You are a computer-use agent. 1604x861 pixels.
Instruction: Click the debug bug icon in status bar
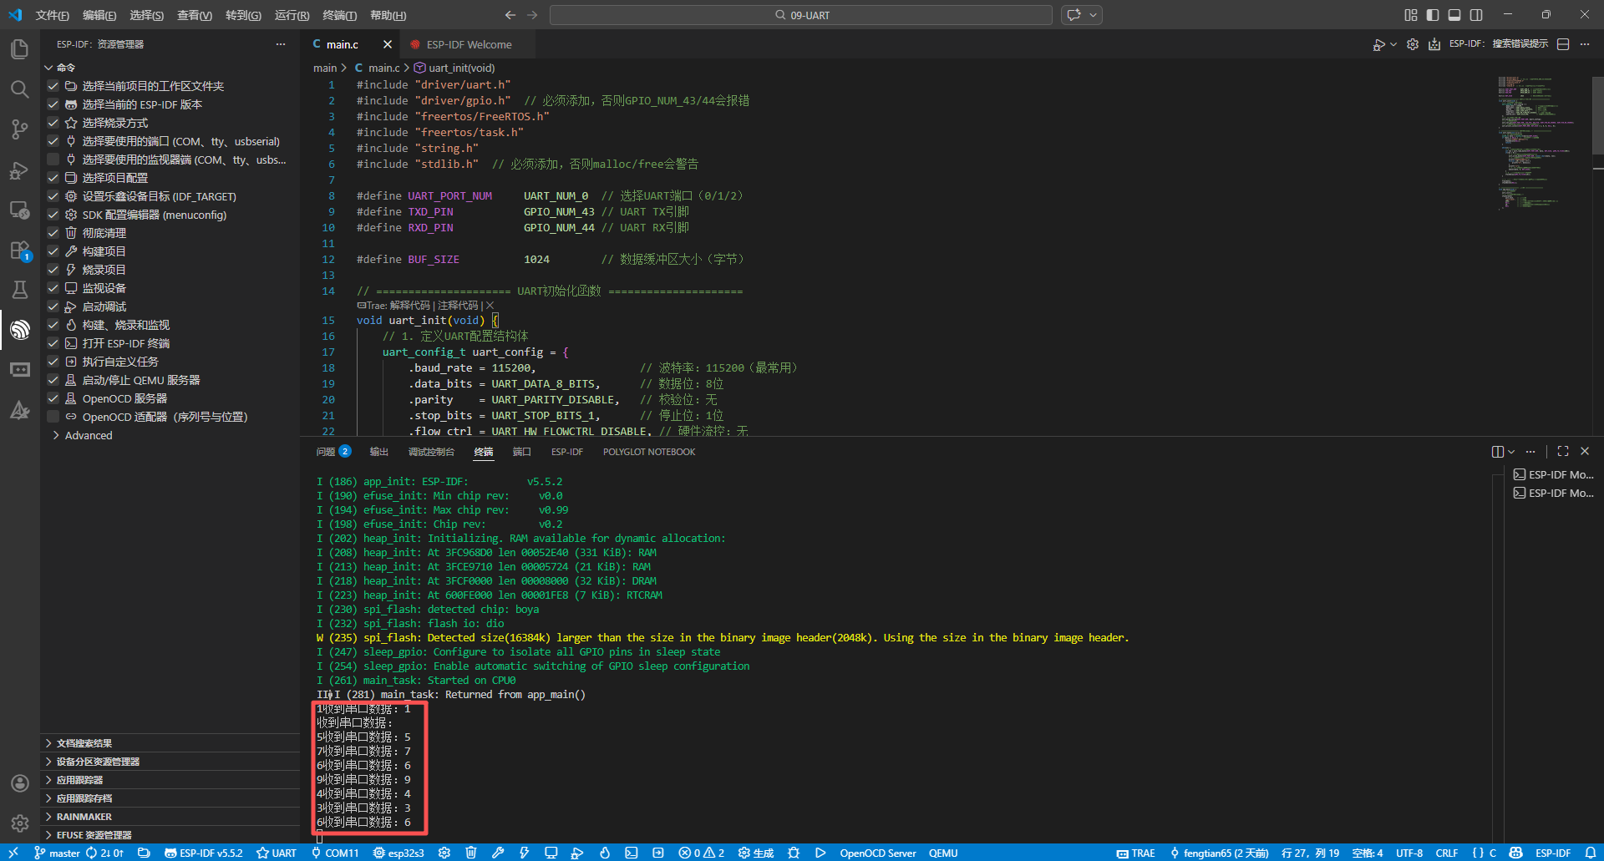coord(794,853)
